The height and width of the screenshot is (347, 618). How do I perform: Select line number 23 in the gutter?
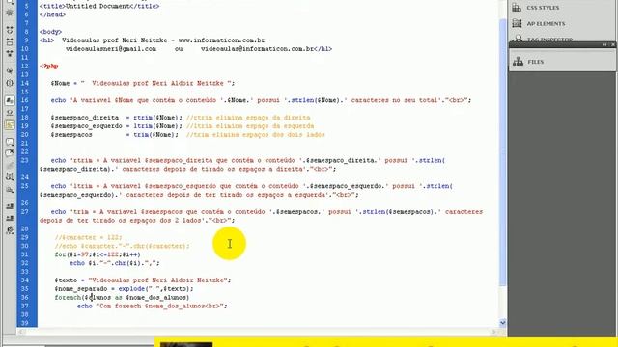point(24,161)
